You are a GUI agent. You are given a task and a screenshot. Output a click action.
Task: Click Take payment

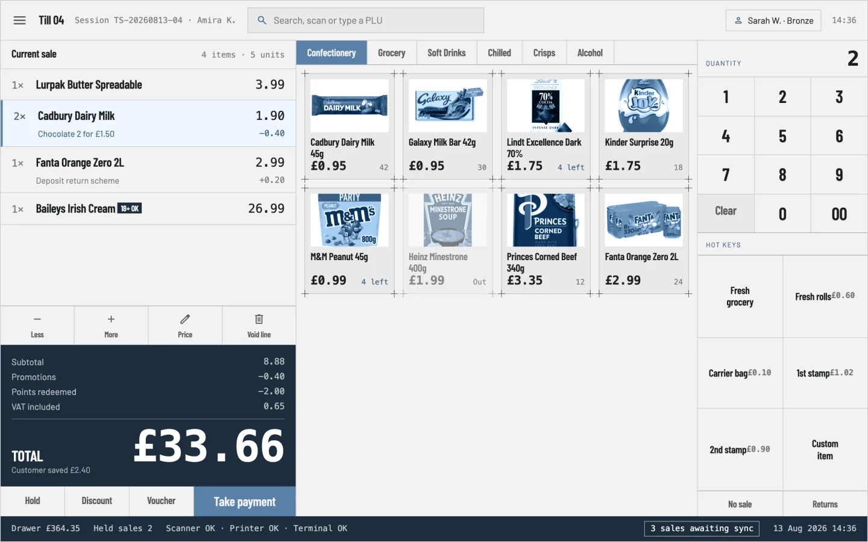pos(245,501)
